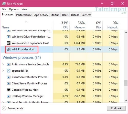Open the Options menu
This screenshot has height=114, width=128.
14,9
